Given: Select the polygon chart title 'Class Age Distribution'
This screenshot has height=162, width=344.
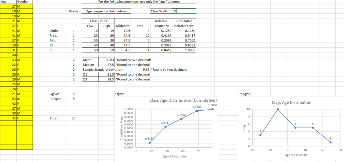Looking at the screenshot, I should (x=291, y=103).
